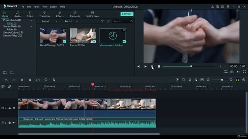Screen dimensions: 248x139
Task: Click the previous frame button
Action: (139, 66)
